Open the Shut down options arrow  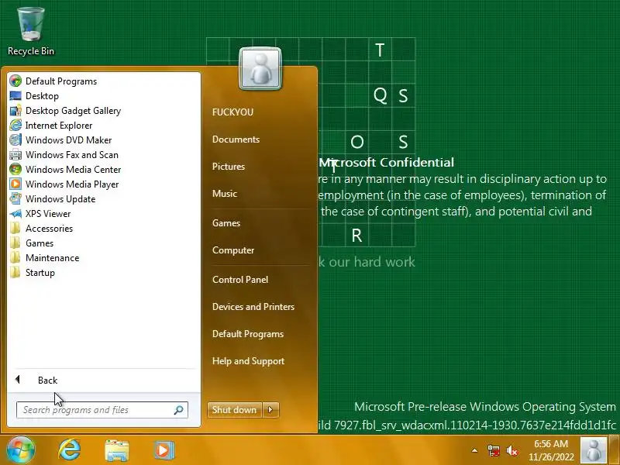[270, 410]
